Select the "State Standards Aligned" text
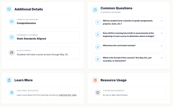This screenshot has height=107, width=173. (x=31, y=39)
